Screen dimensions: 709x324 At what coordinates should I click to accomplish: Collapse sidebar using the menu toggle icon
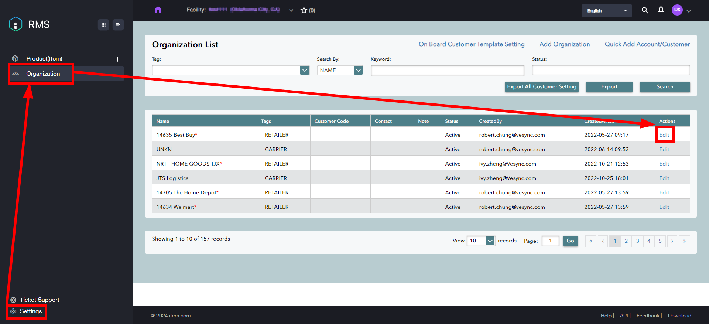[x=118, y=25]
